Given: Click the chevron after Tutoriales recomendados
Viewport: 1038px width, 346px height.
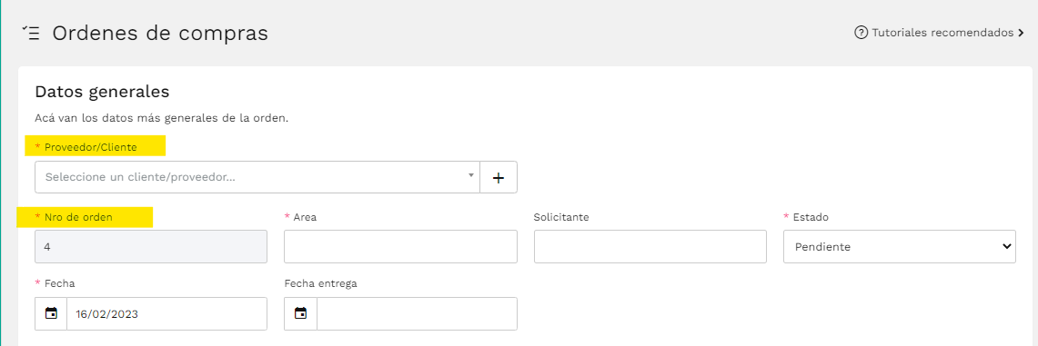Looking at the screenshot, I should click(x=1021, y=33).
